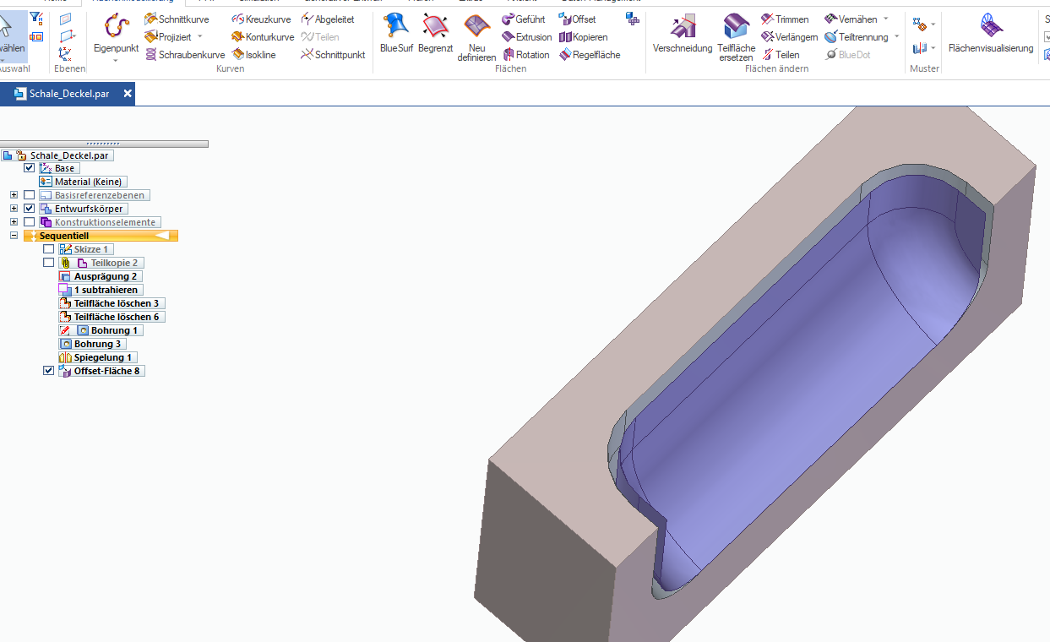Viewport: 1050px width, 642px height.
Task: Switch to the Schale_Deckel.par document tab
Action: [x=67, y=94]
